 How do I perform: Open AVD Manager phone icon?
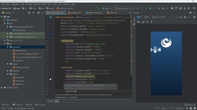(x=185, y=8)
